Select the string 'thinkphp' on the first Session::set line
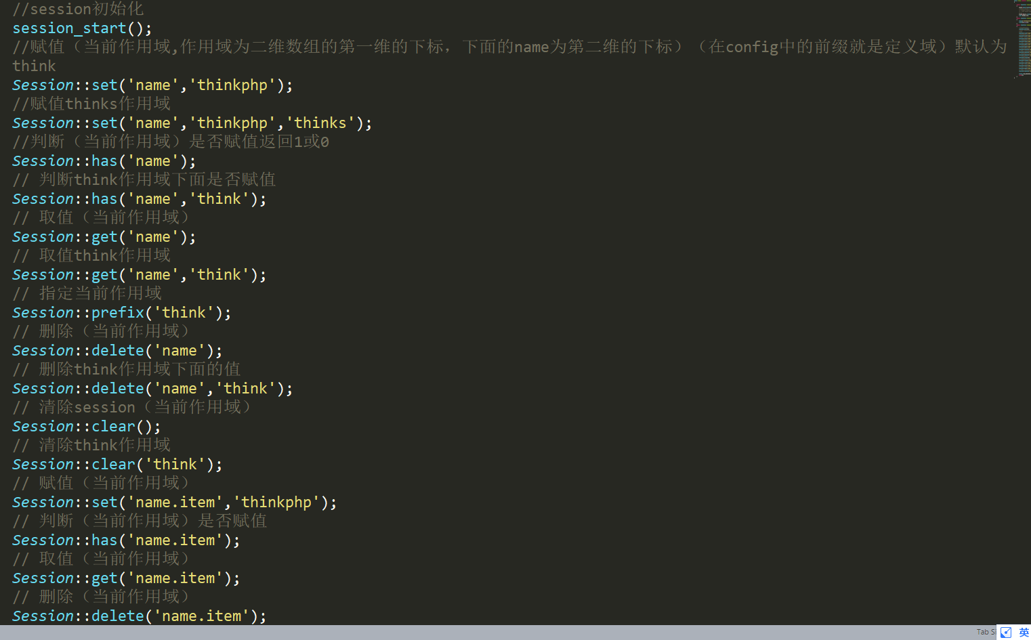The height and width of the screenshot is (640, 1031). tap(232, 85)
